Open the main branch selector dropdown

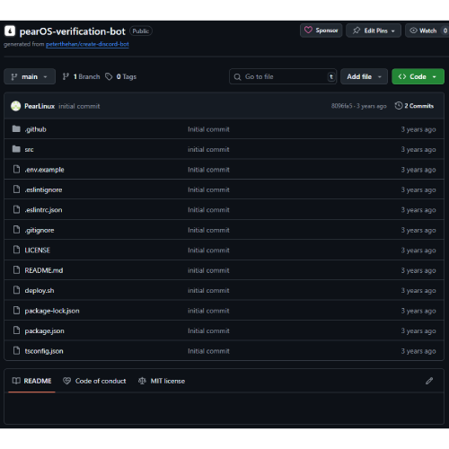pos(30,76)
